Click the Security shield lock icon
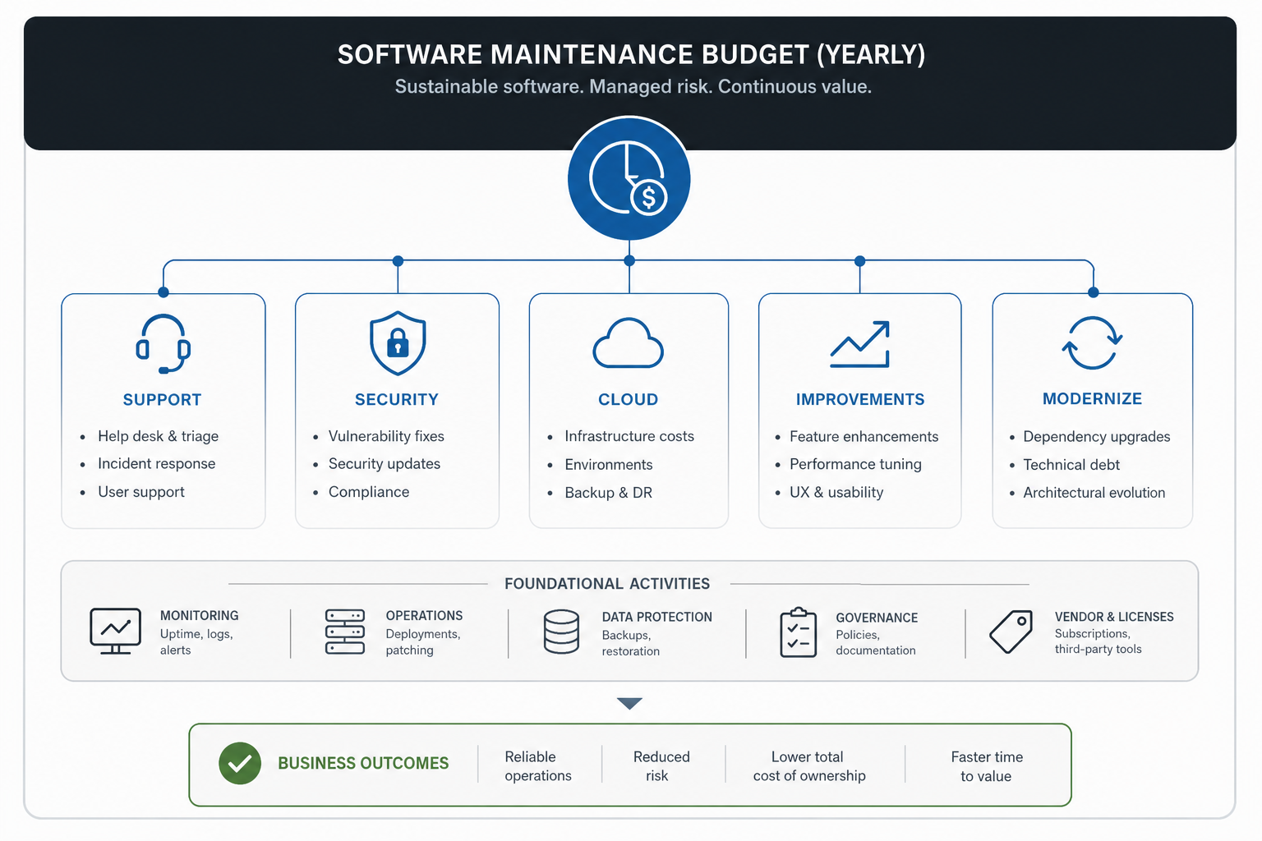This screenshot has height=841, width=1262. tap(398, 342)
